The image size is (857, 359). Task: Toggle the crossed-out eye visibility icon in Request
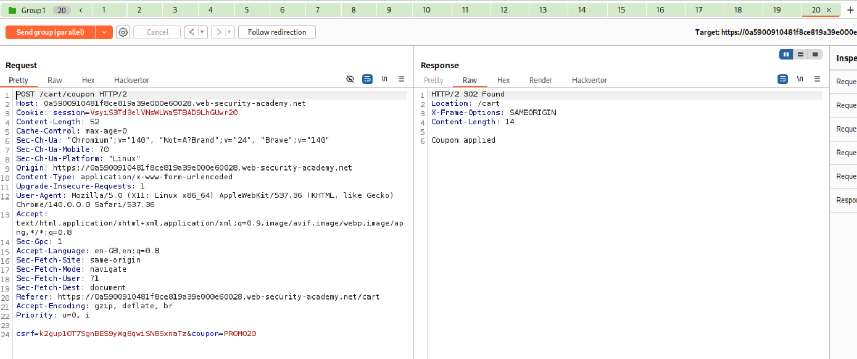[x=350, y=79]
